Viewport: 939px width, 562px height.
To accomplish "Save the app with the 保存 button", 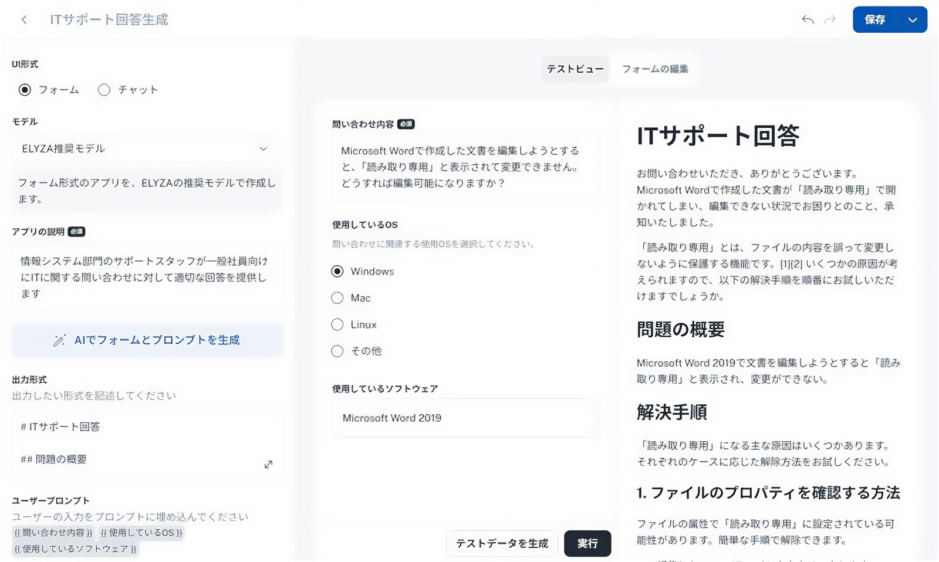I will point(876,20).
